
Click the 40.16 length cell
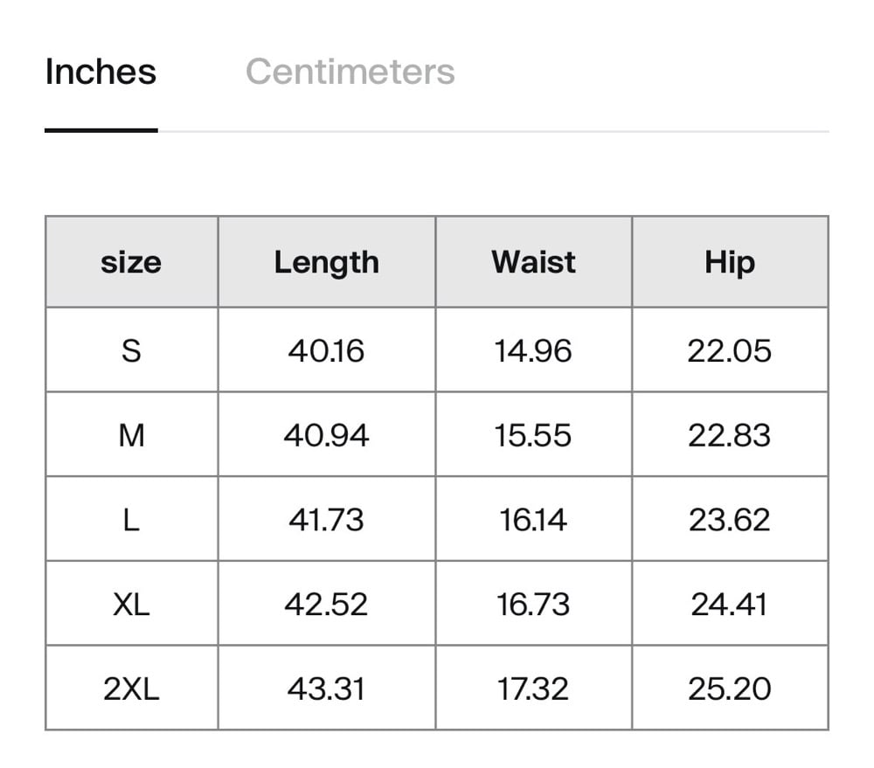pos(326,350)
